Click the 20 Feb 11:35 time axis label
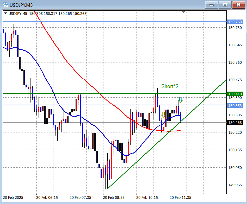247x204 pixels. pyautogui.click(x=180, y=197)
